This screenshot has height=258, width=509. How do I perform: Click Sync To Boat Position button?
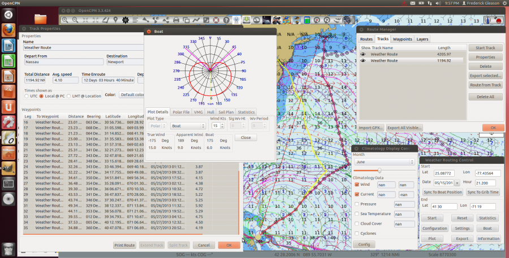pos(443,192)
